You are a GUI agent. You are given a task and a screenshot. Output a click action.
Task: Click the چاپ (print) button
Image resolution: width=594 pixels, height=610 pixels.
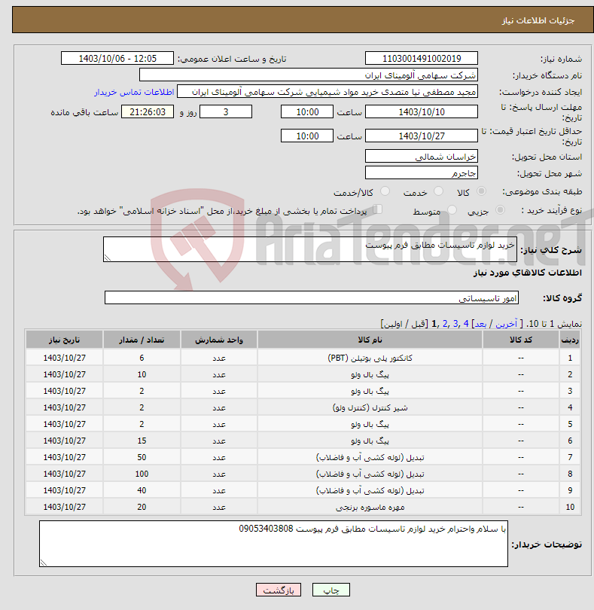[331, 590]
